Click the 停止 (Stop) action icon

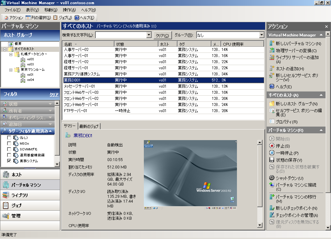point(272,146)
